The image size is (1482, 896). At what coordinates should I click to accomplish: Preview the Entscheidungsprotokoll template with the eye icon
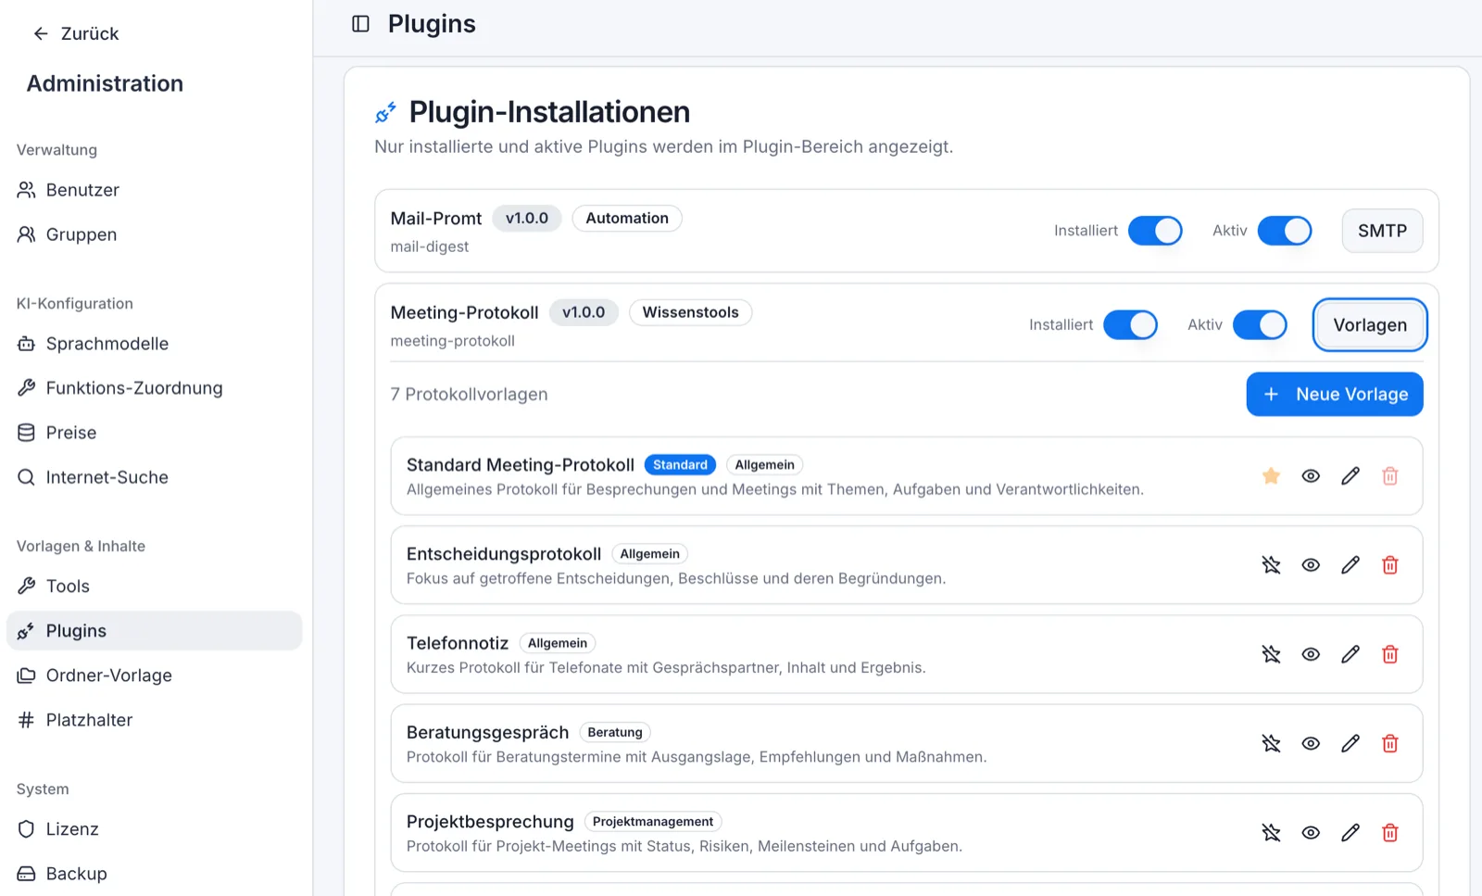tap(1311, 564)
